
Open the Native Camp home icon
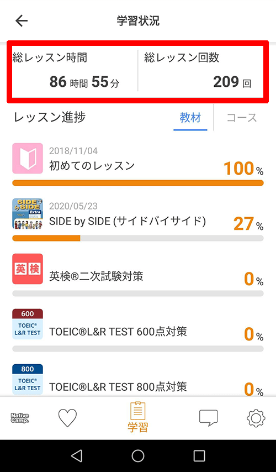20,418
